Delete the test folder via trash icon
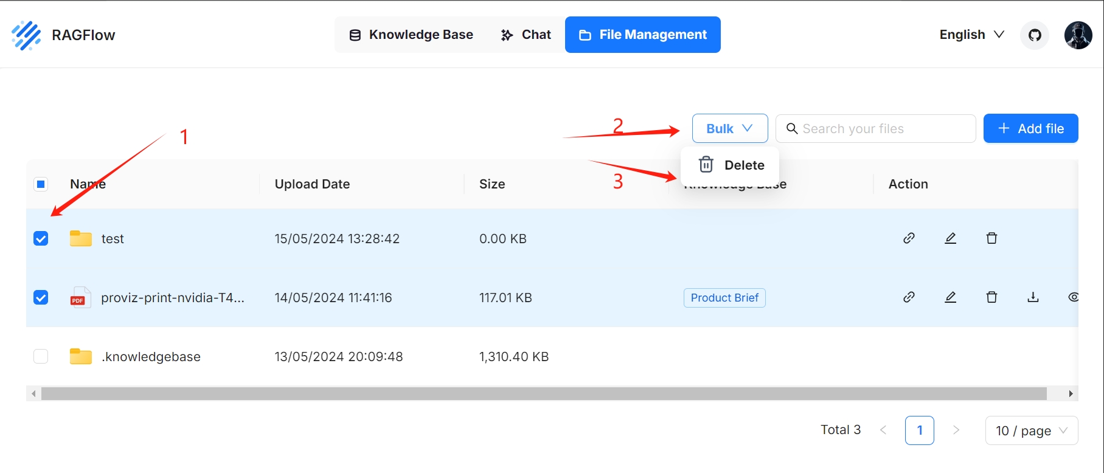This screenshot has height=473, width=1104. pos(991,238)
